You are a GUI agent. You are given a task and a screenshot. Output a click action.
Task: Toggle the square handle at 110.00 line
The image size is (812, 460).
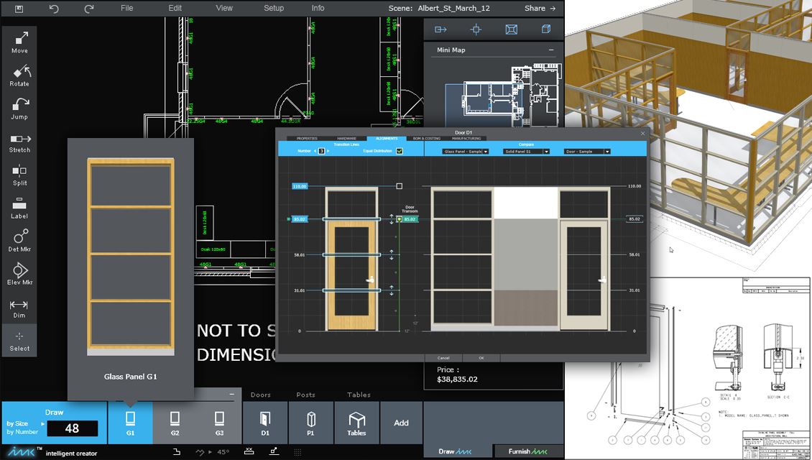(400, 186)
